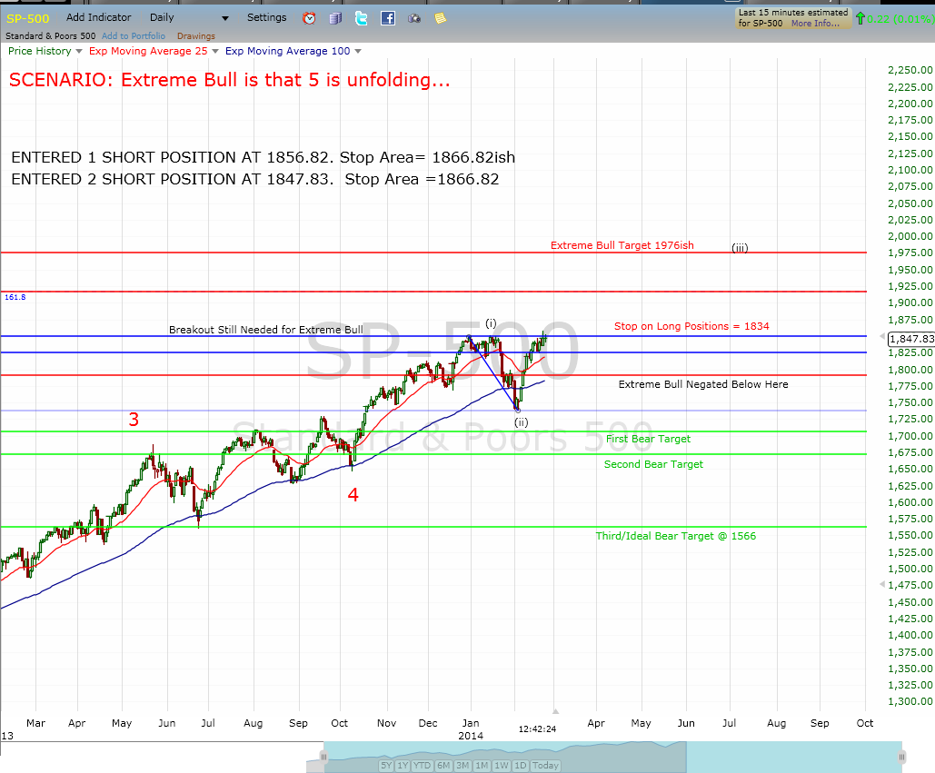Image resolution: width=935 pixels, height=773 pixels.
Task: Grab the left range slider handle
Action: 323,757
